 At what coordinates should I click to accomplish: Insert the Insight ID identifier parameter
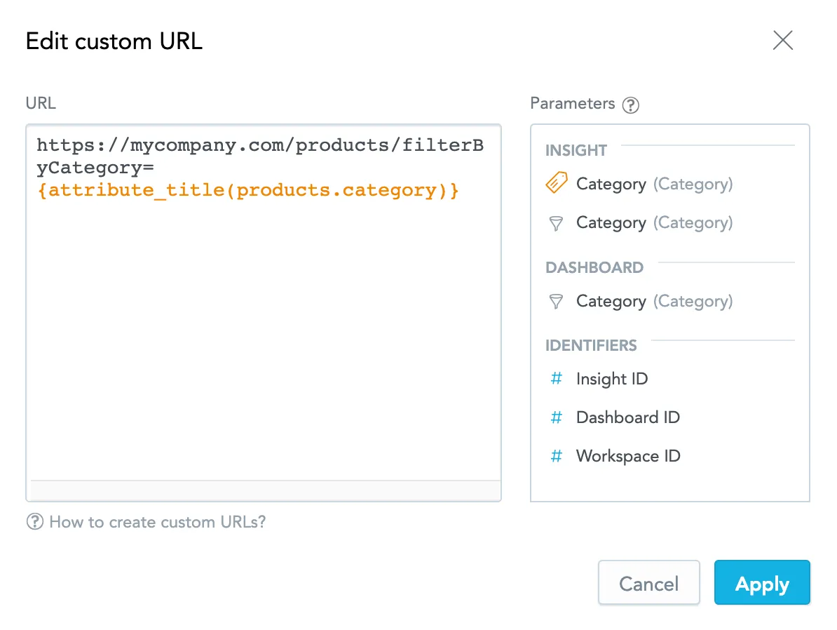[611, 378]
